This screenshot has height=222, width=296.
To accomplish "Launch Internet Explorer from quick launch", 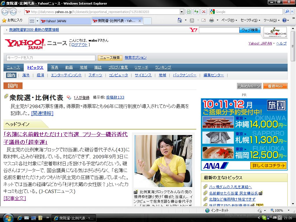I will coord(20,218).
